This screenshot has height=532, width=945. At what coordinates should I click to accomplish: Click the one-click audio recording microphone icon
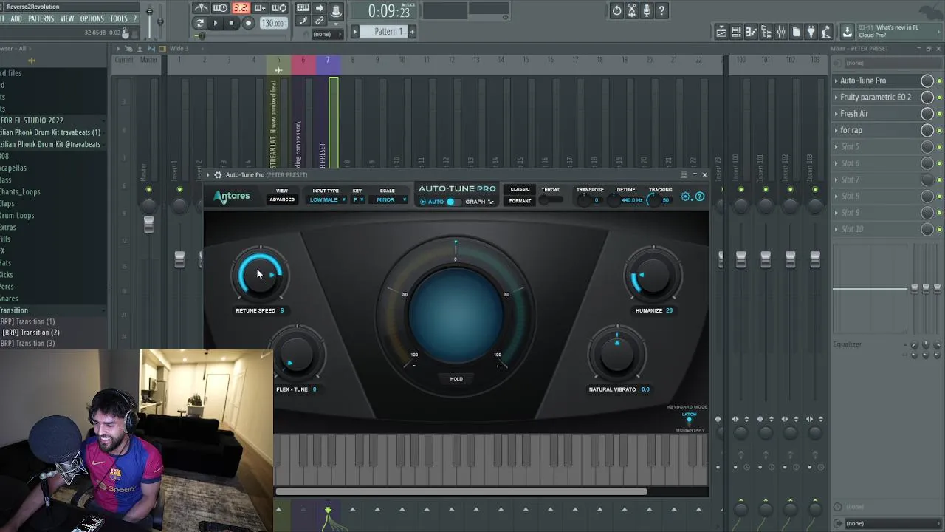pos(647,10)
